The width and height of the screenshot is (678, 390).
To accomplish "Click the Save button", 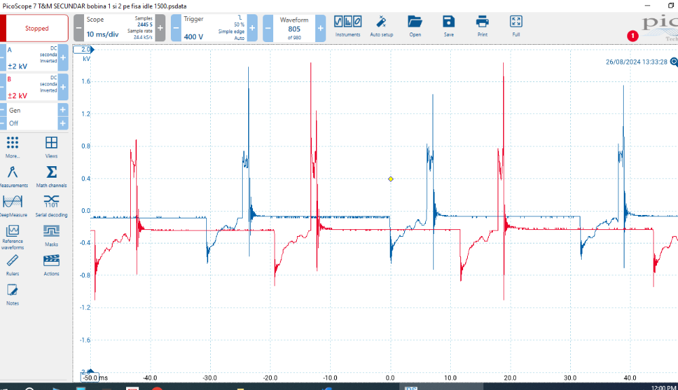I will tap(448, 24).
